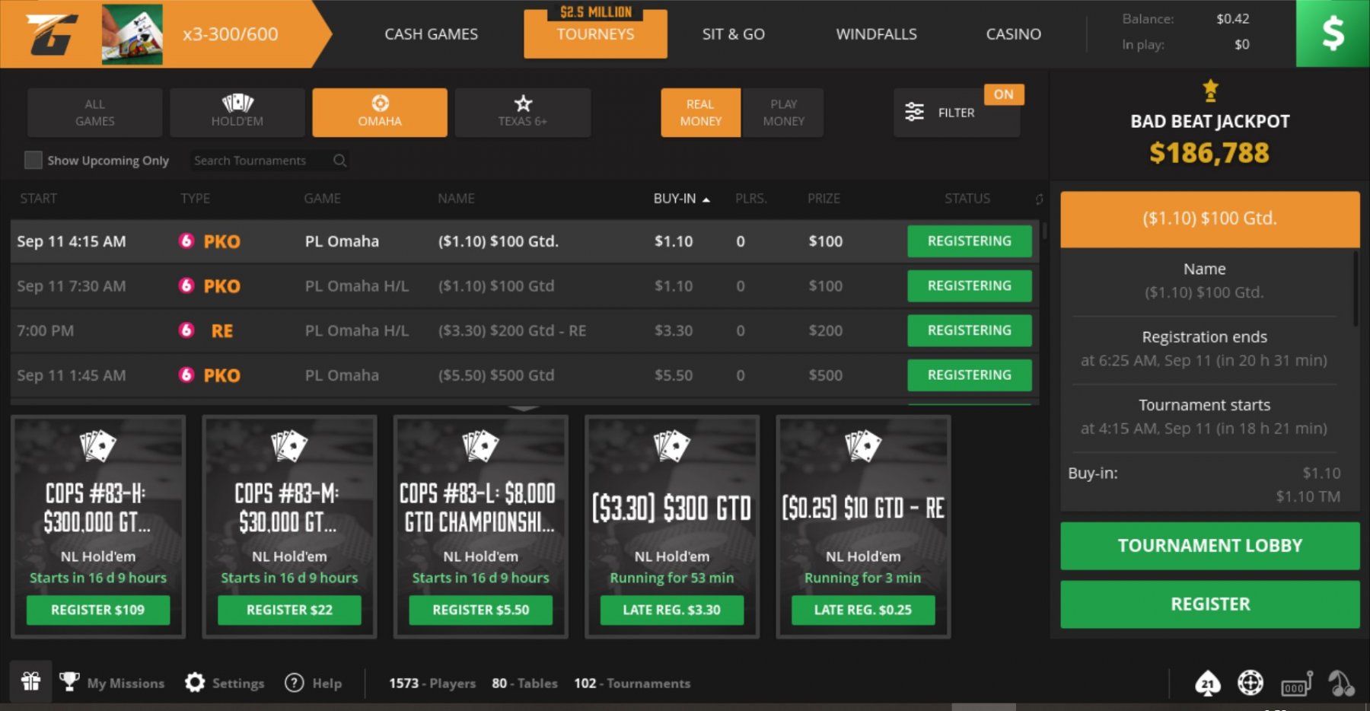Toggle the filter ON switch
This screenshot has height=711, width=1370.
click(x=1003, y=94)
